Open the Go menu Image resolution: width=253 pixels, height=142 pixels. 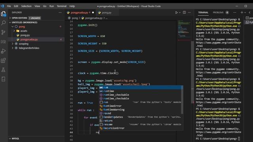(x=45, y=6)
